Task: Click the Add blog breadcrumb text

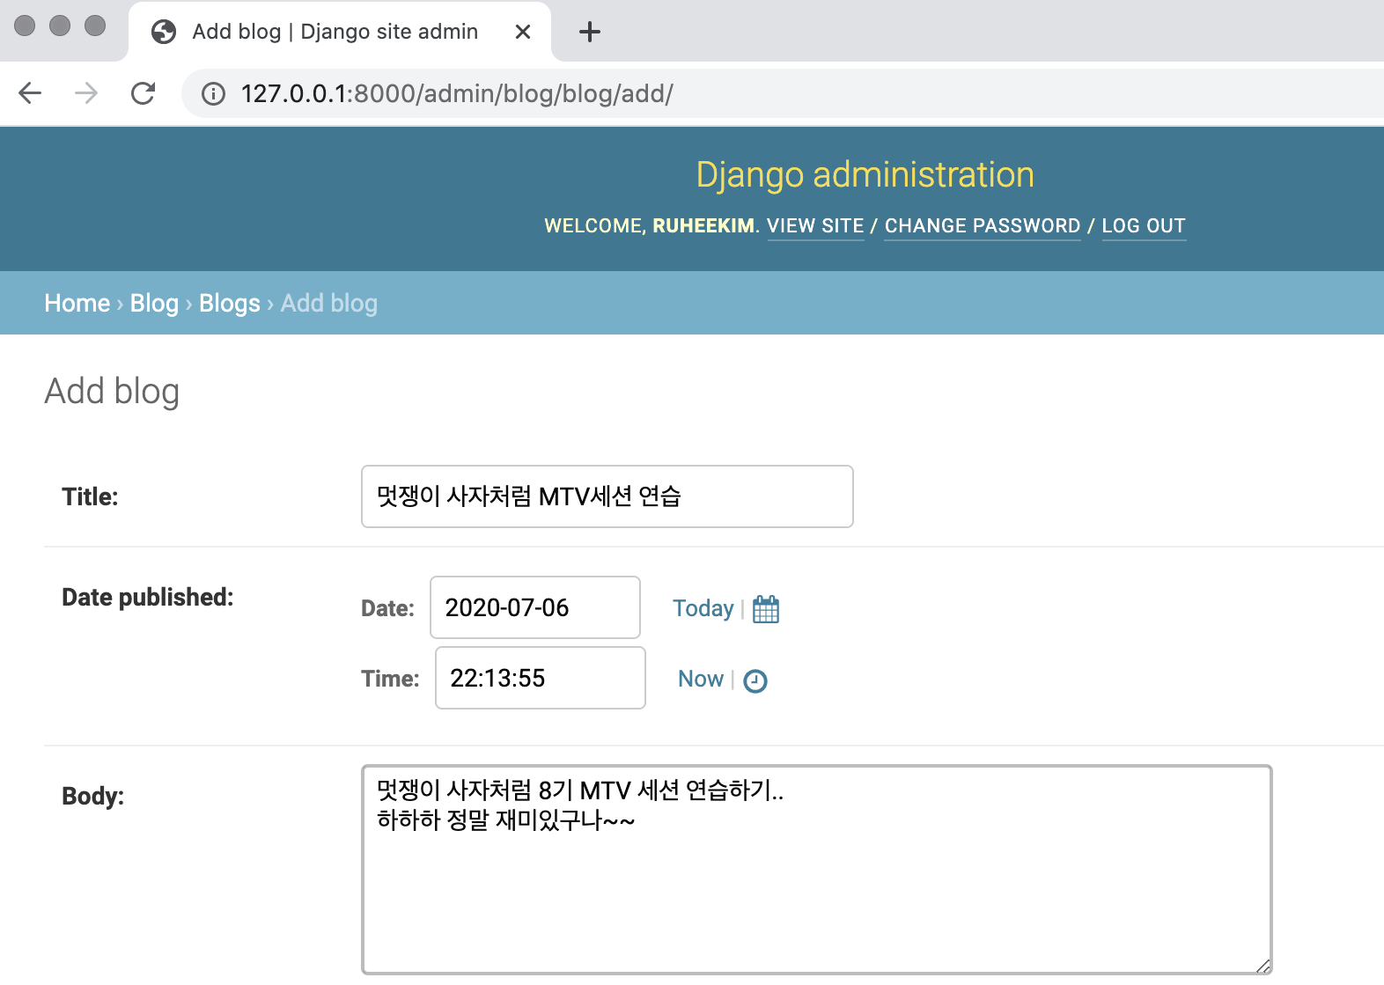Action: click(329, 303)
